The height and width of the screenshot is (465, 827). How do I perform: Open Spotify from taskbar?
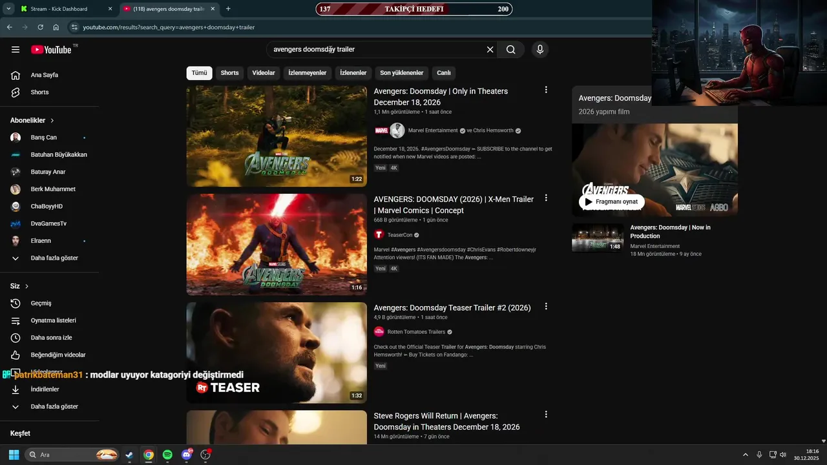tap(167, 455)
